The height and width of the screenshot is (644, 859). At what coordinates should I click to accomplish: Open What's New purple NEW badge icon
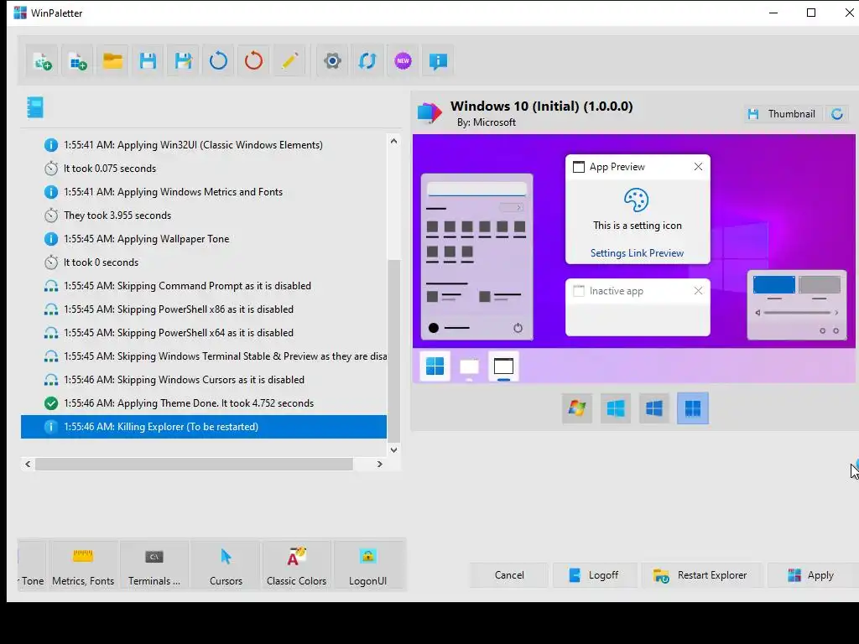403,61
